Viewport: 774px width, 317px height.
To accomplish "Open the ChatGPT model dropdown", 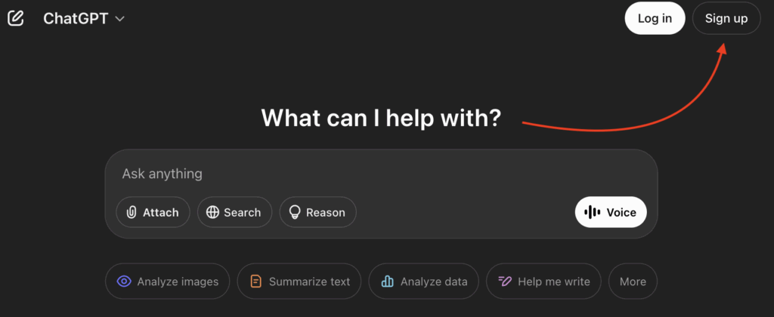I will [x=84, y=19].
